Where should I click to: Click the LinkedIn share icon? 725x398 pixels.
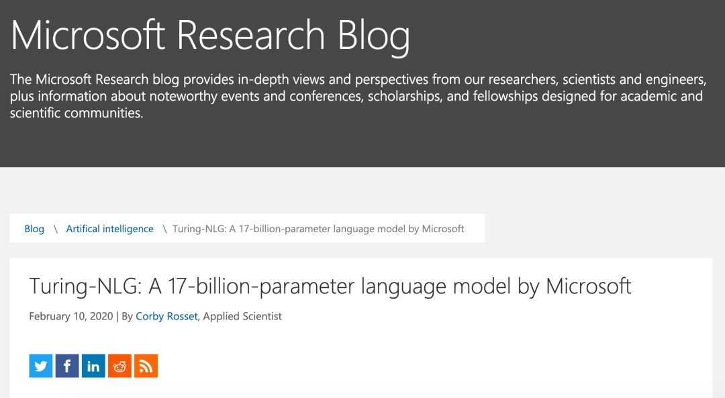[x=93, y=366]
